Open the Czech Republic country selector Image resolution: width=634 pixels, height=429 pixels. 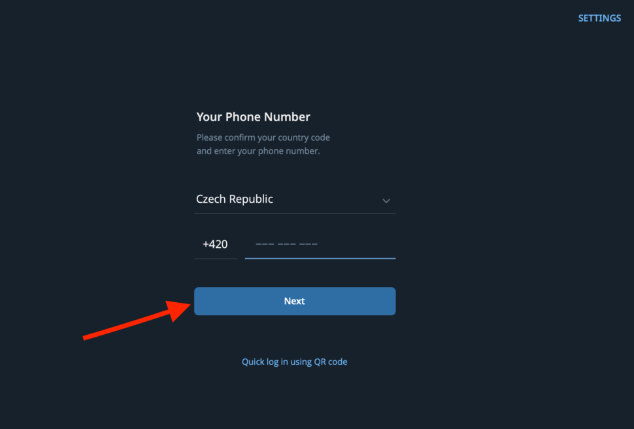pyautogui.click(x=235, y=199)
